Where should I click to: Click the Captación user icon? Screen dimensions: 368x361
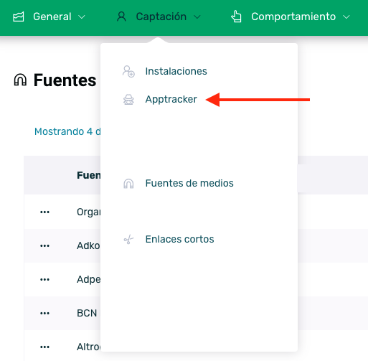[x=121, y=17]
